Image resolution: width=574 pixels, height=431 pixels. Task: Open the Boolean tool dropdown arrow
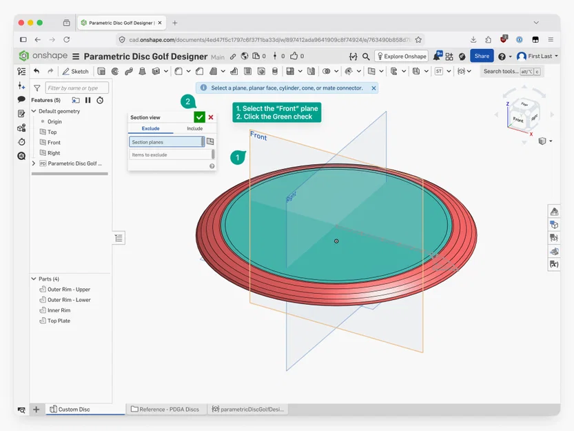point(336,72)
